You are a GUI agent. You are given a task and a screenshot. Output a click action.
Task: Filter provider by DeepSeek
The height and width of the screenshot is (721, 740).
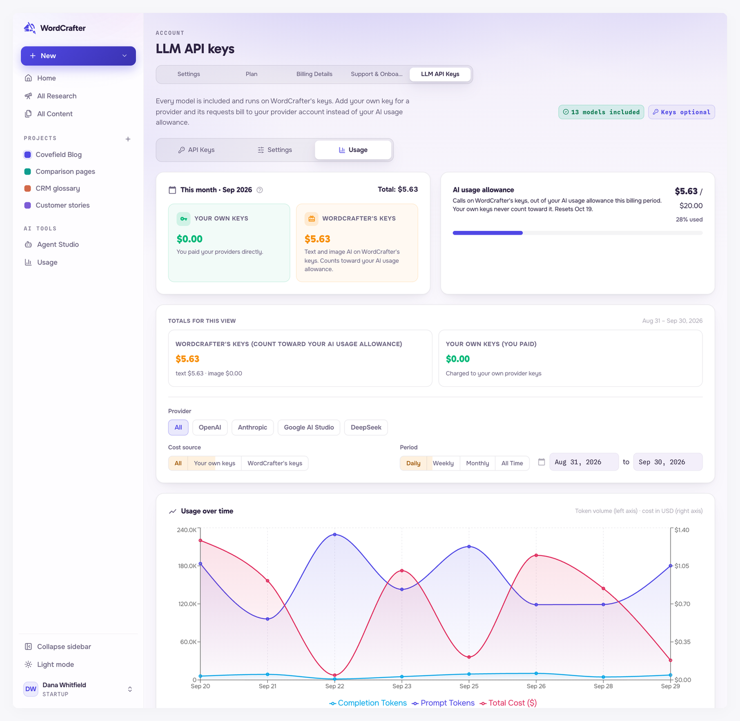pos(366,428)
